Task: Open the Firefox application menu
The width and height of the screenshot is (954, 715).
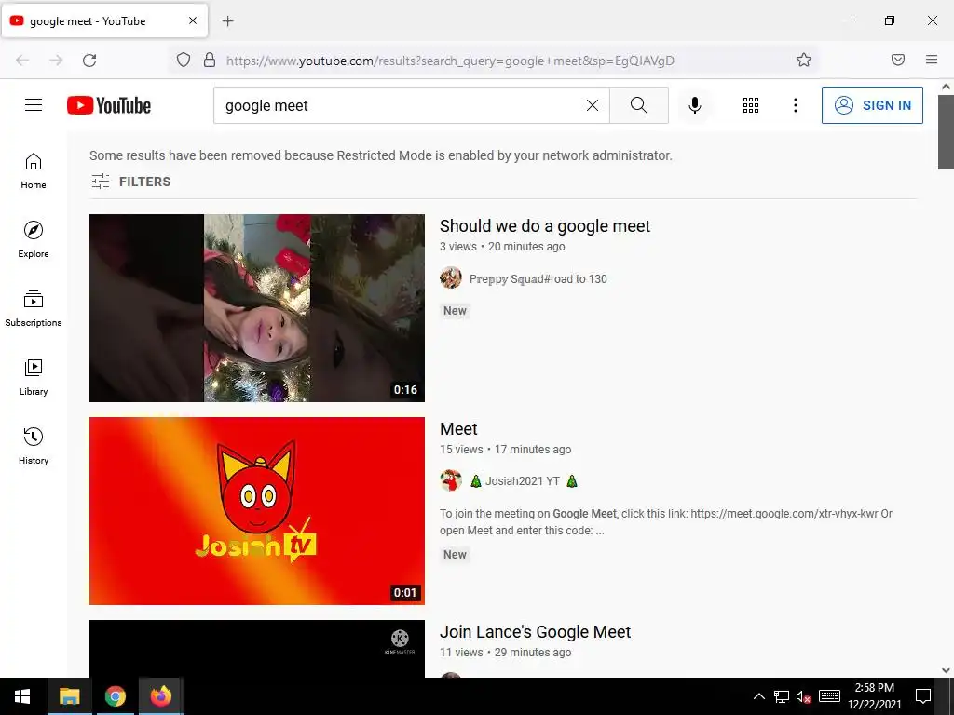Action: click(932, 60)
